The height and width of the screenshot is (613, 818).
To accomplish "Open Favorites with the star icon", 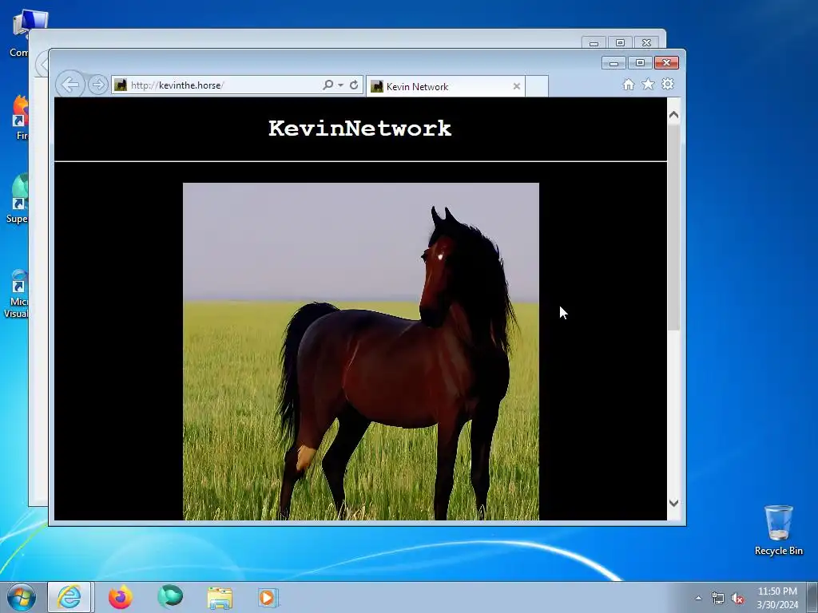I will [648, 84].
